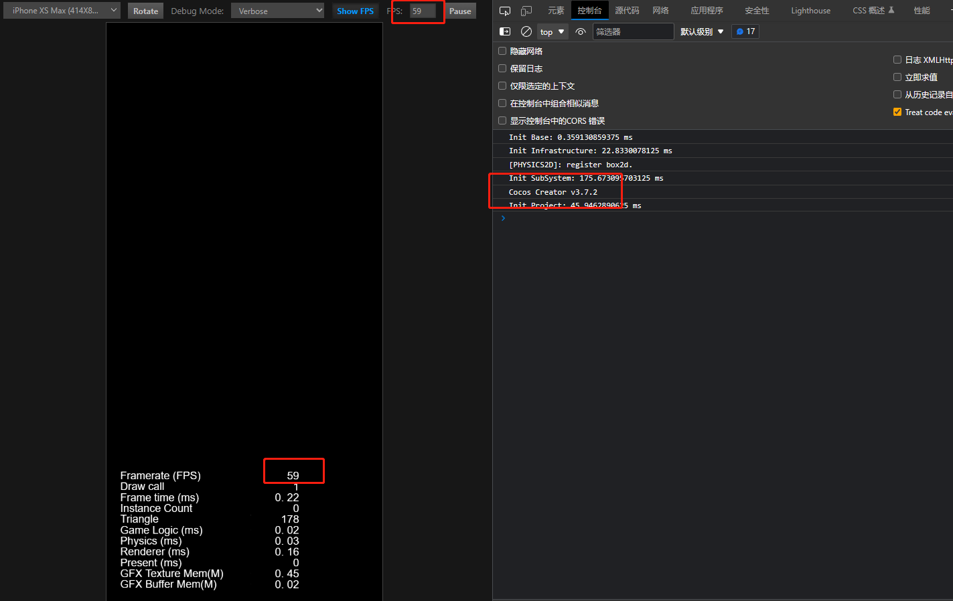The width and height of the screenshot is (953, 601).
Task: Click the Show FPS button
Action: point(355,11)
